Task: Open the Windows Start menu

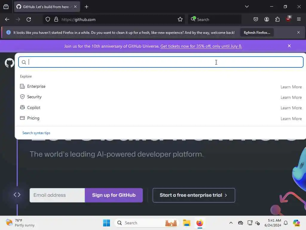Action: point(107,223)
